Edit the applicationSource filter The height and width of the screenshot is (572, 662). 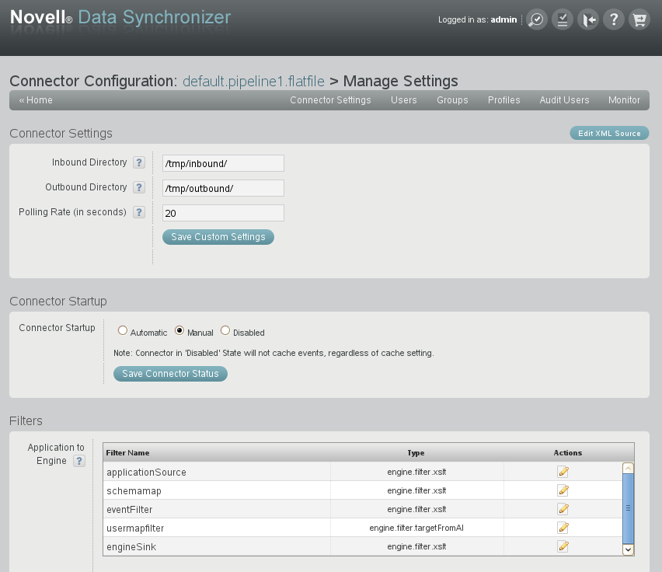point(563,472)
